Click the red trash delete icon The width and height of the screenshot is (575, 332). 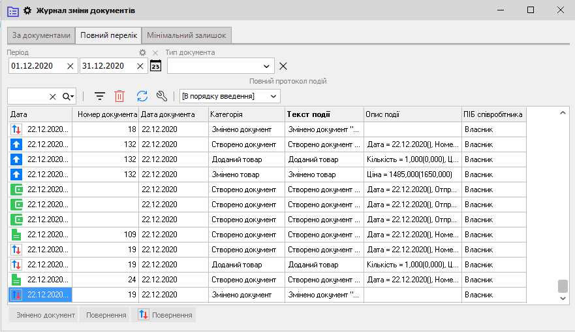point(119,96)
